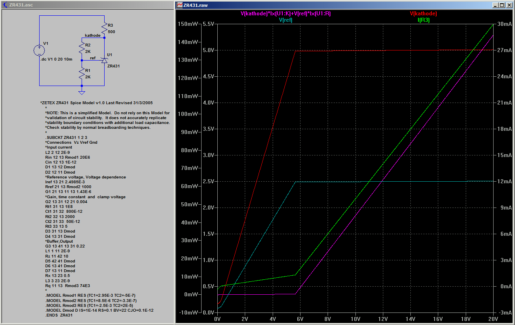Viewport: 515px width, 325px height.
Task: Click the '.ENDS ZR431' line
Action: [x=59, y=315]
